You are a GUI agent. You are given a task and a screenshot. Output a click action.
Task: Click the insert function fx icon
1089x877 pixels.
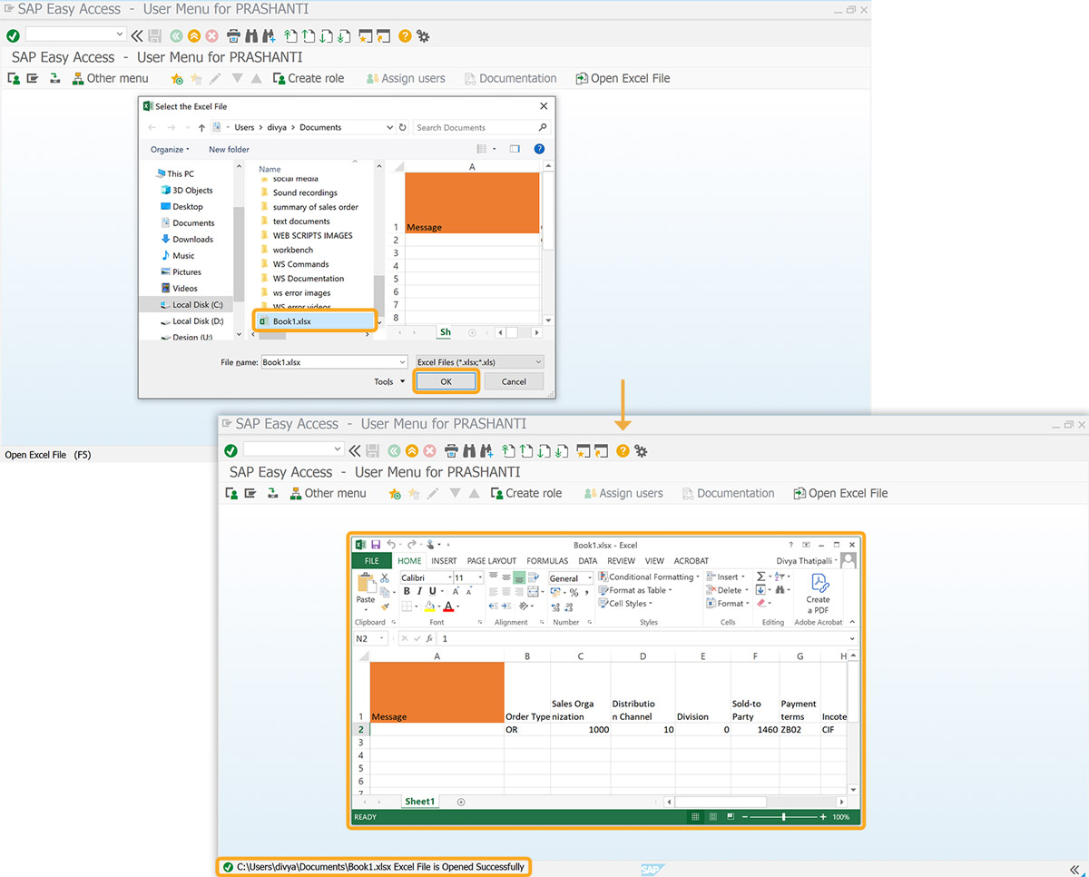point(428,638)
